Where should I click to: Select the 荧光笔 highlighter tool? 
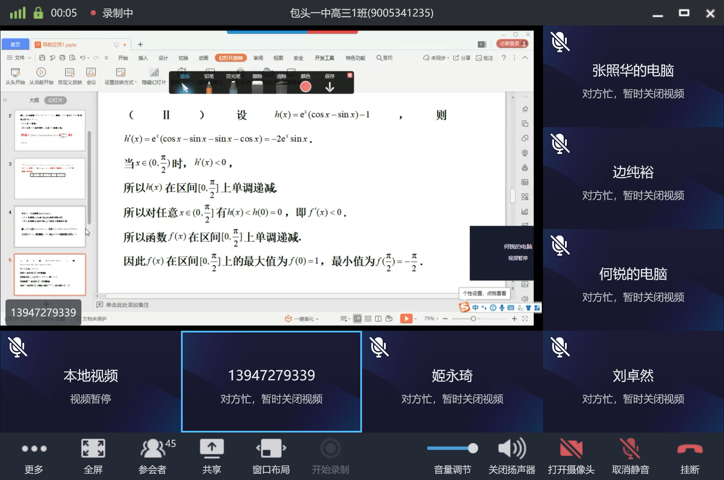(x=233, y=83)
